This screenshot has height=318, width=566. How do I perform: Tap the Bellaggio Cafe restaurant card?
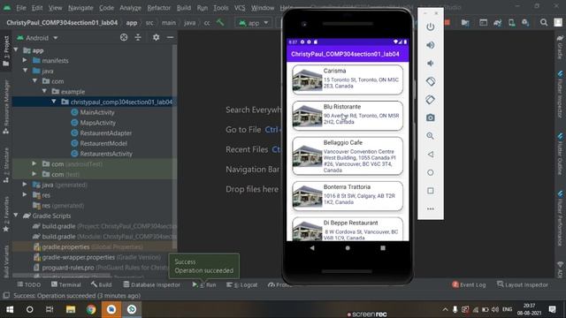coord(348,155)
